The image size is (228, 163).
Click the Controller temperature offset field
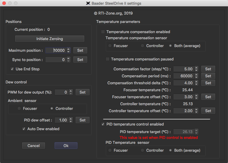[x=184, y=111]
